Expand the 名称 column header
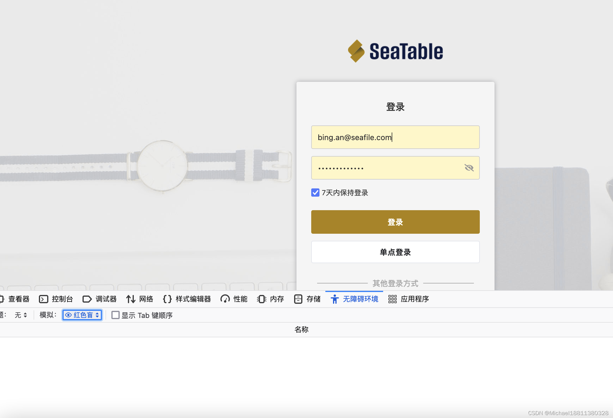 (x=302, y=329)
